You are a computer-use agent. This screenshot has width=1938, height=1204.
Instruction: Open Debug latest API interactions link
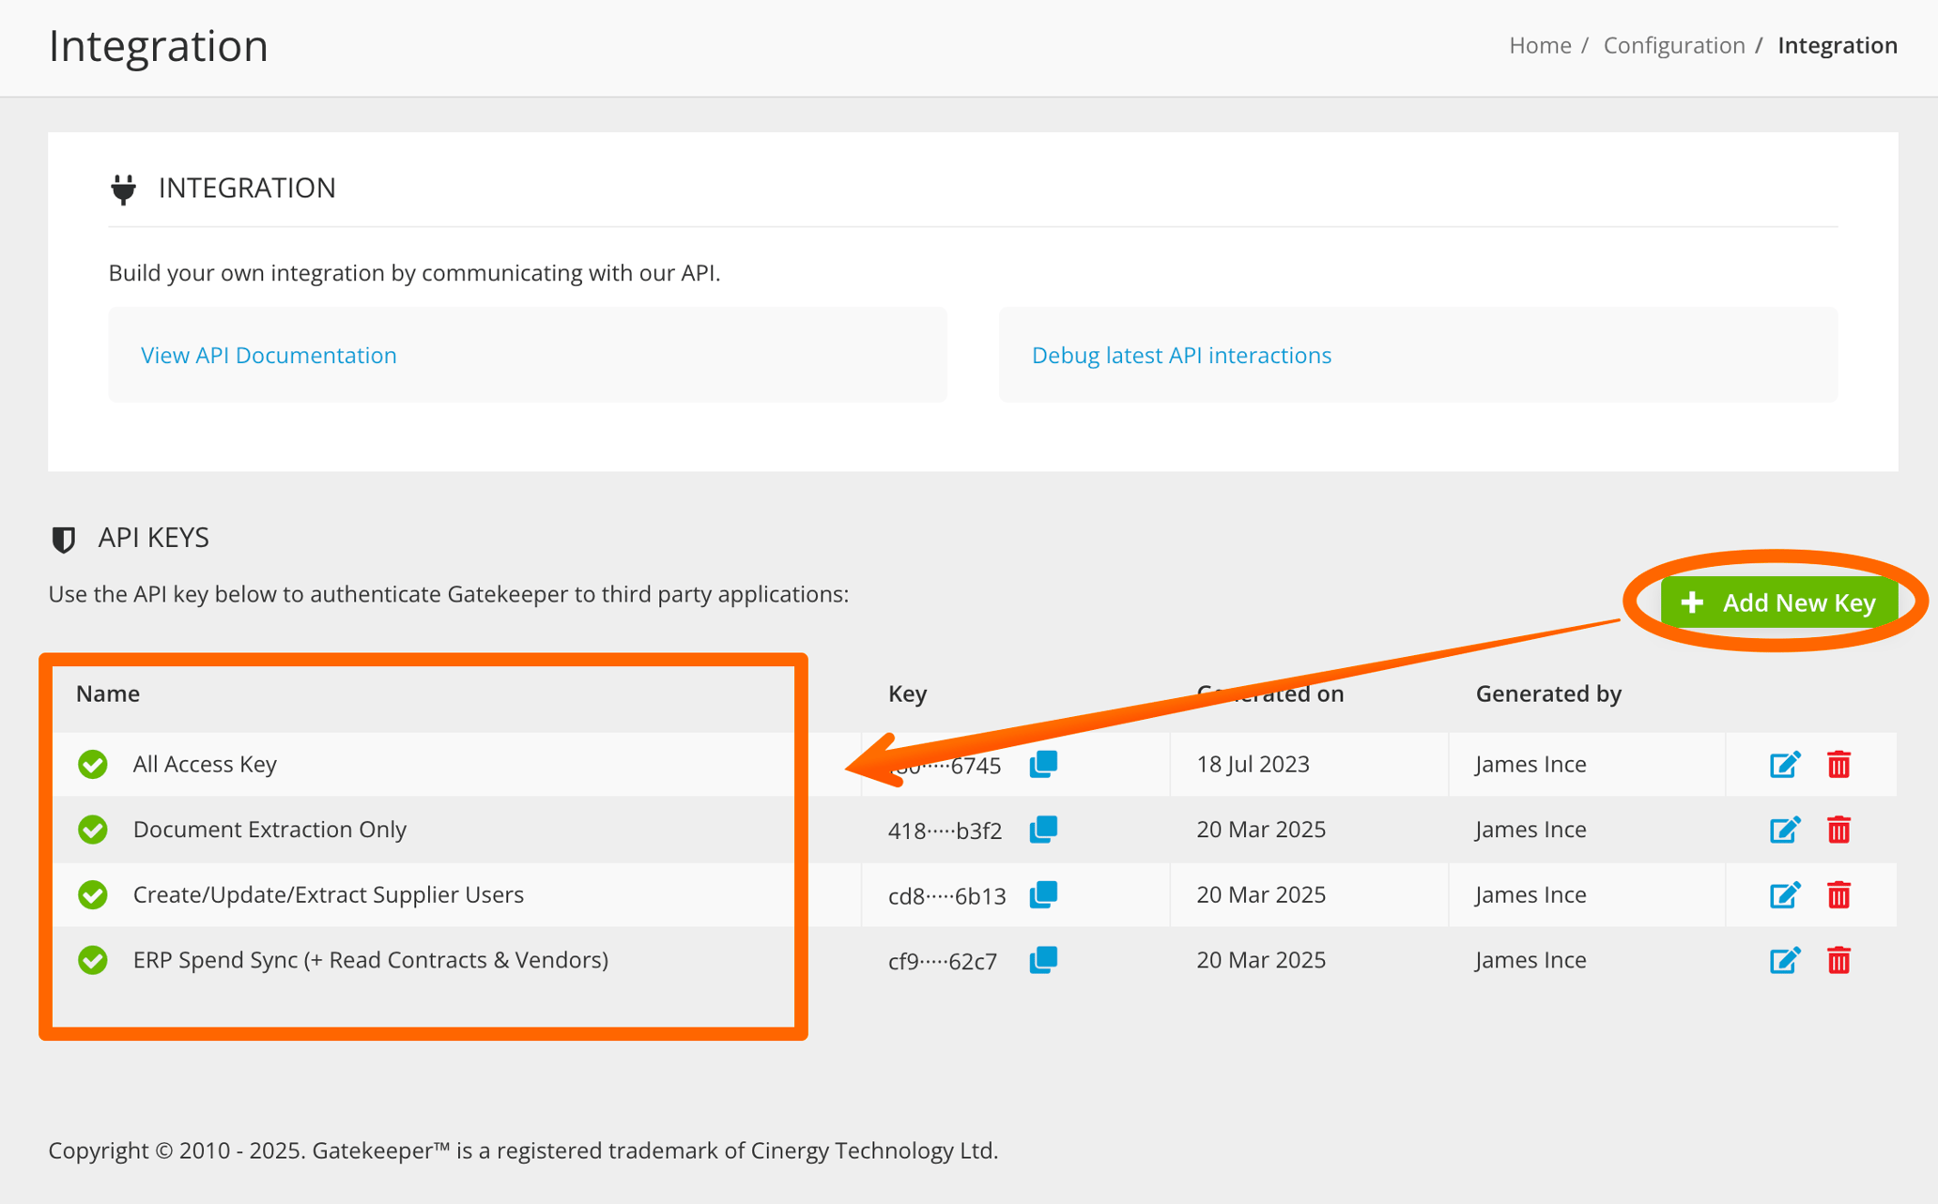1181,355
